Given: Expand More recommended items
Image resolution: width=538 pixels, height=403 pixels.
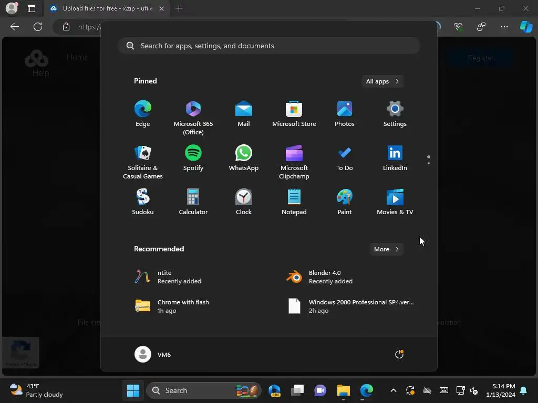Looking at the screenshot, I should (x=386, y=249).
